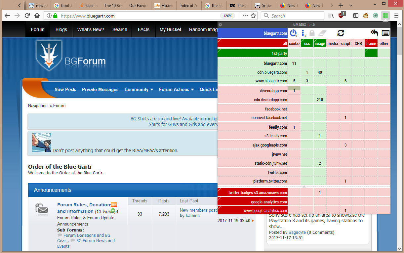The width and height of the screenshot is (404, 253).
Task: Collapse the blacklisted domains triangle in uMatrix
Action: point(304,187)
